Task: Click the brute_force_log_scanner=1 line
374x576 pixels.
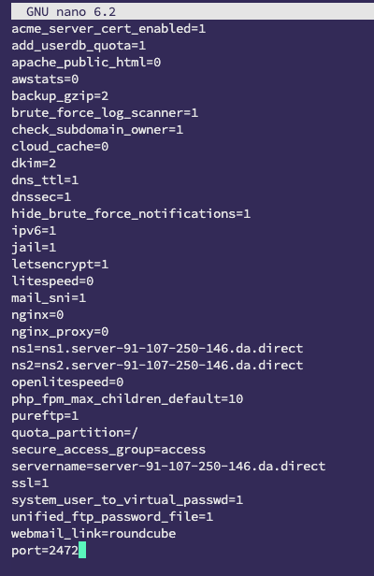Action: point(105,113)
